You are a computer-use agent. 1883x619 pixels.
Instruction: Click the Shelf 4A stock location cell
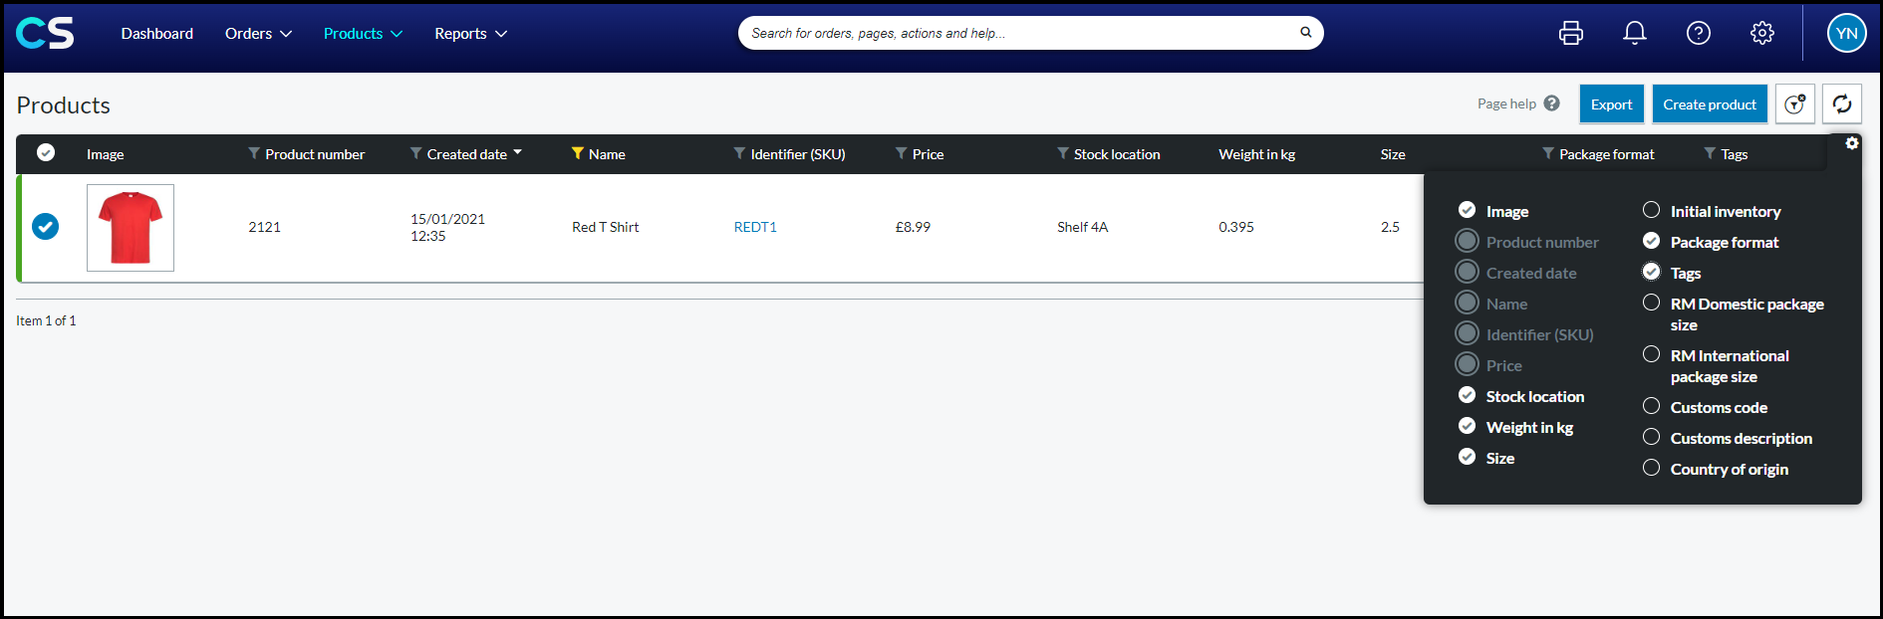(1083, 227)
